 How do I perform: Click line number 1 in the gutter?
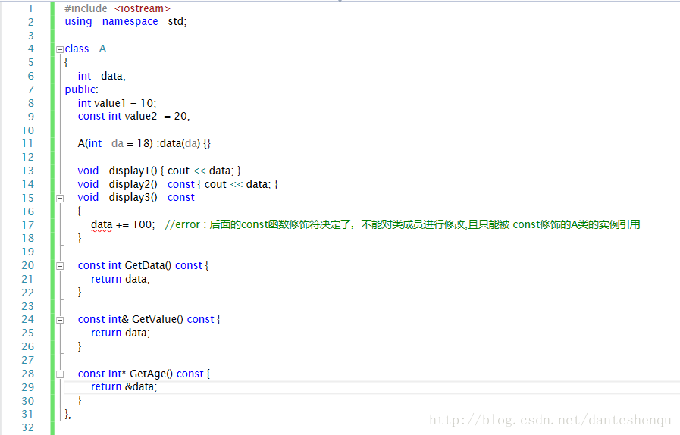30,8
